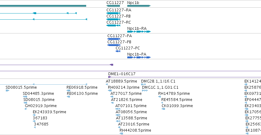Image resolution: width=261 pixels, height=135 pixels.
Task: Select the RH14789.5prime EST label
Action: 174,94
